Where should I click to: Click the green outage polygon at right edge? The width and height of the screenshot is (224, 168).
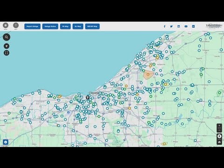coord(219,93)
